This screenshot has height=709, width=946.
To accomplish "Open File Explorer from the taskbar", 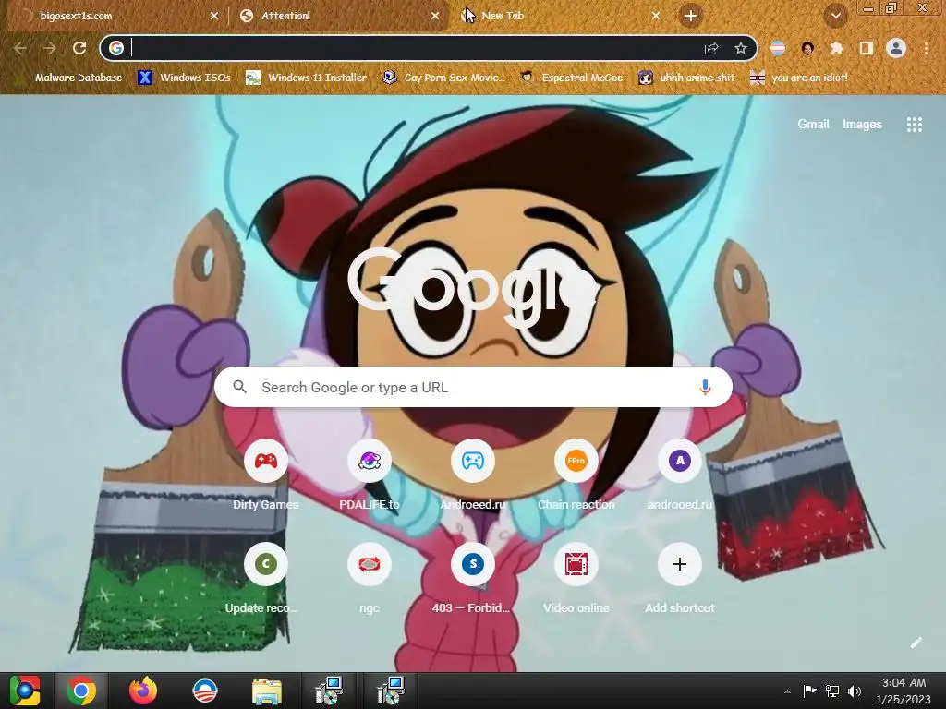I will pos(266,691).
